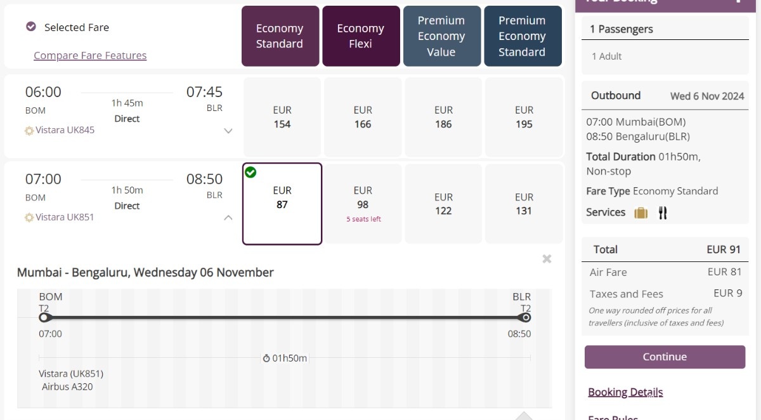
Task: Click the Vistara logo beside UK845
Action: pyautogui.click(x=29, y=131)
